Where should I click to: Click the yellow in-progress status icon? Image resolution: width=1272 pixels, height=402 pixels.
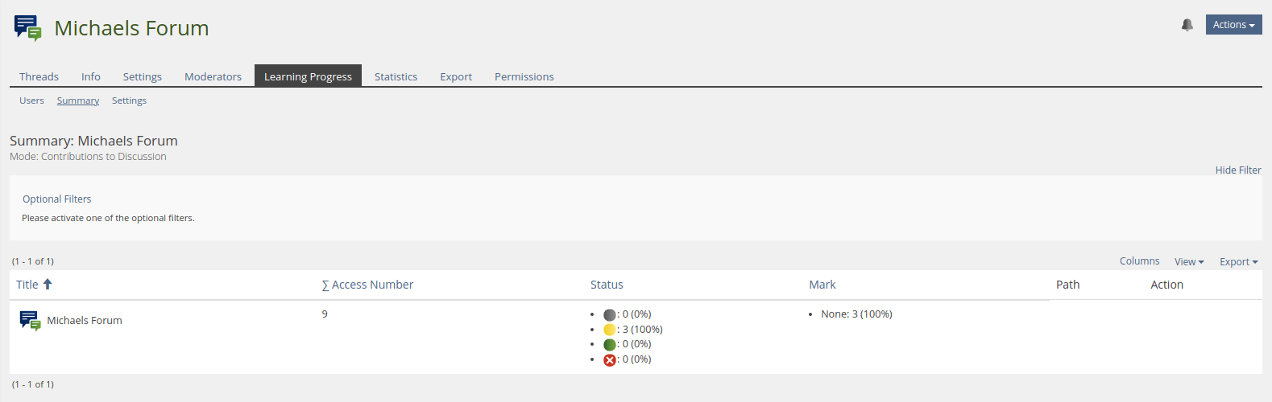(x=610, y=330)
